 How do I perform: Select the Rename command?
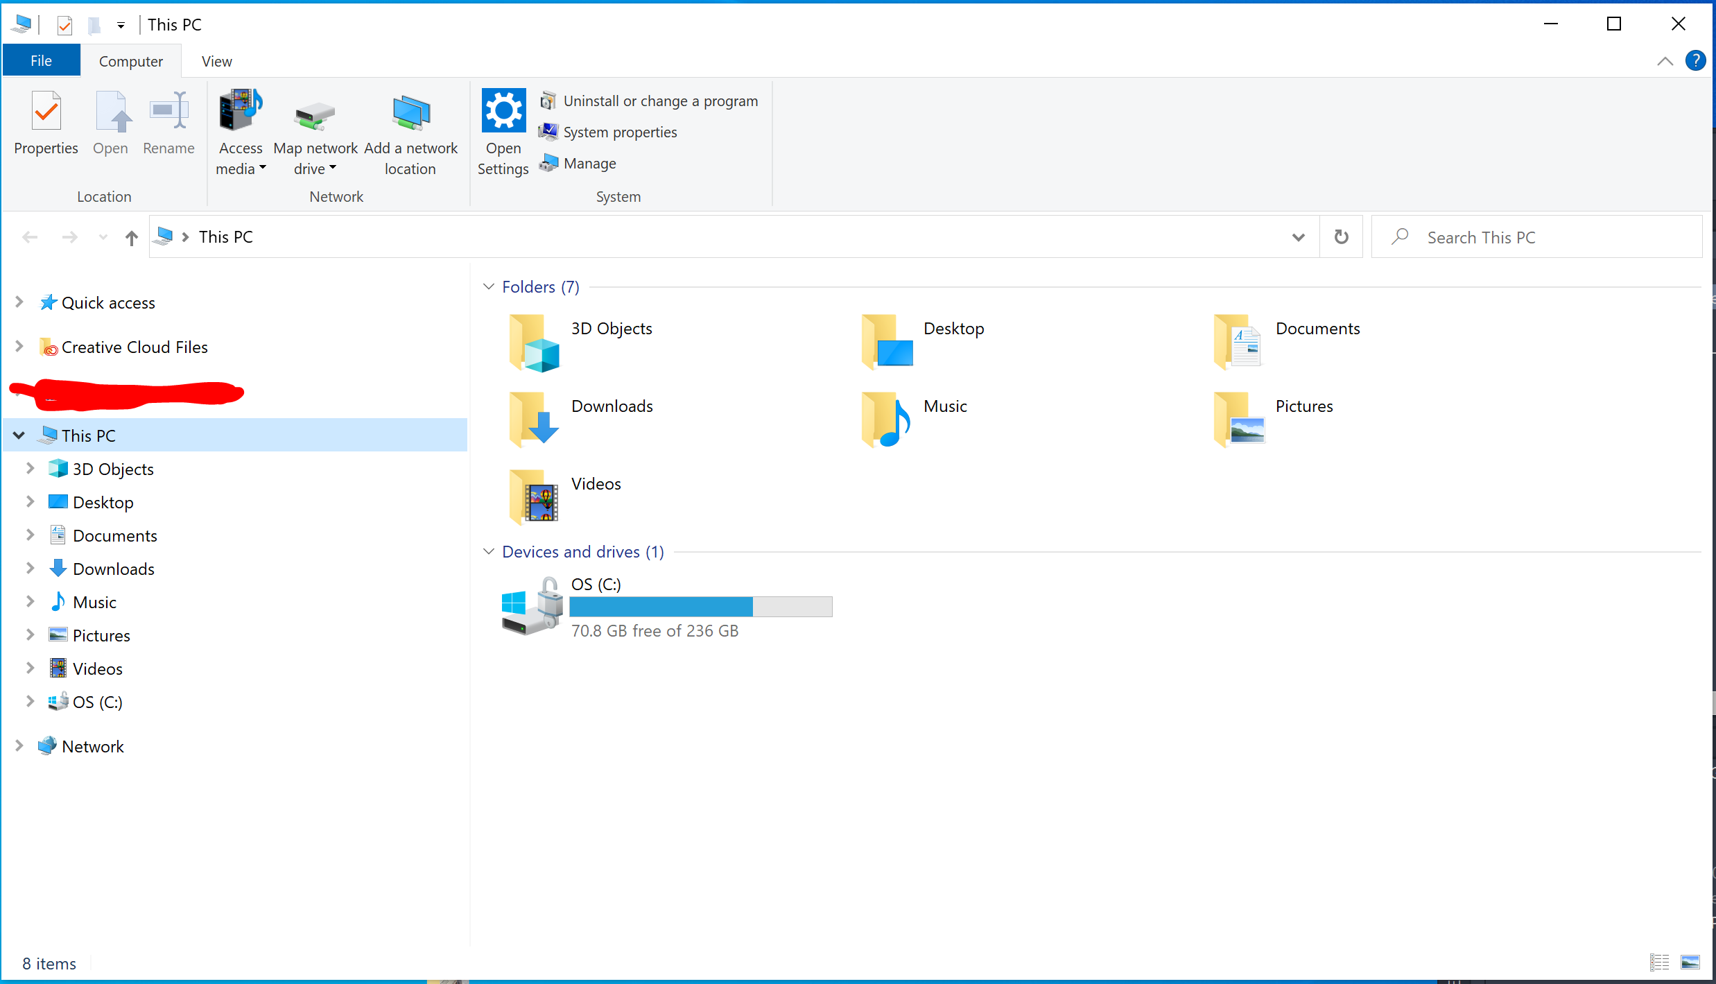coord(168,125)
